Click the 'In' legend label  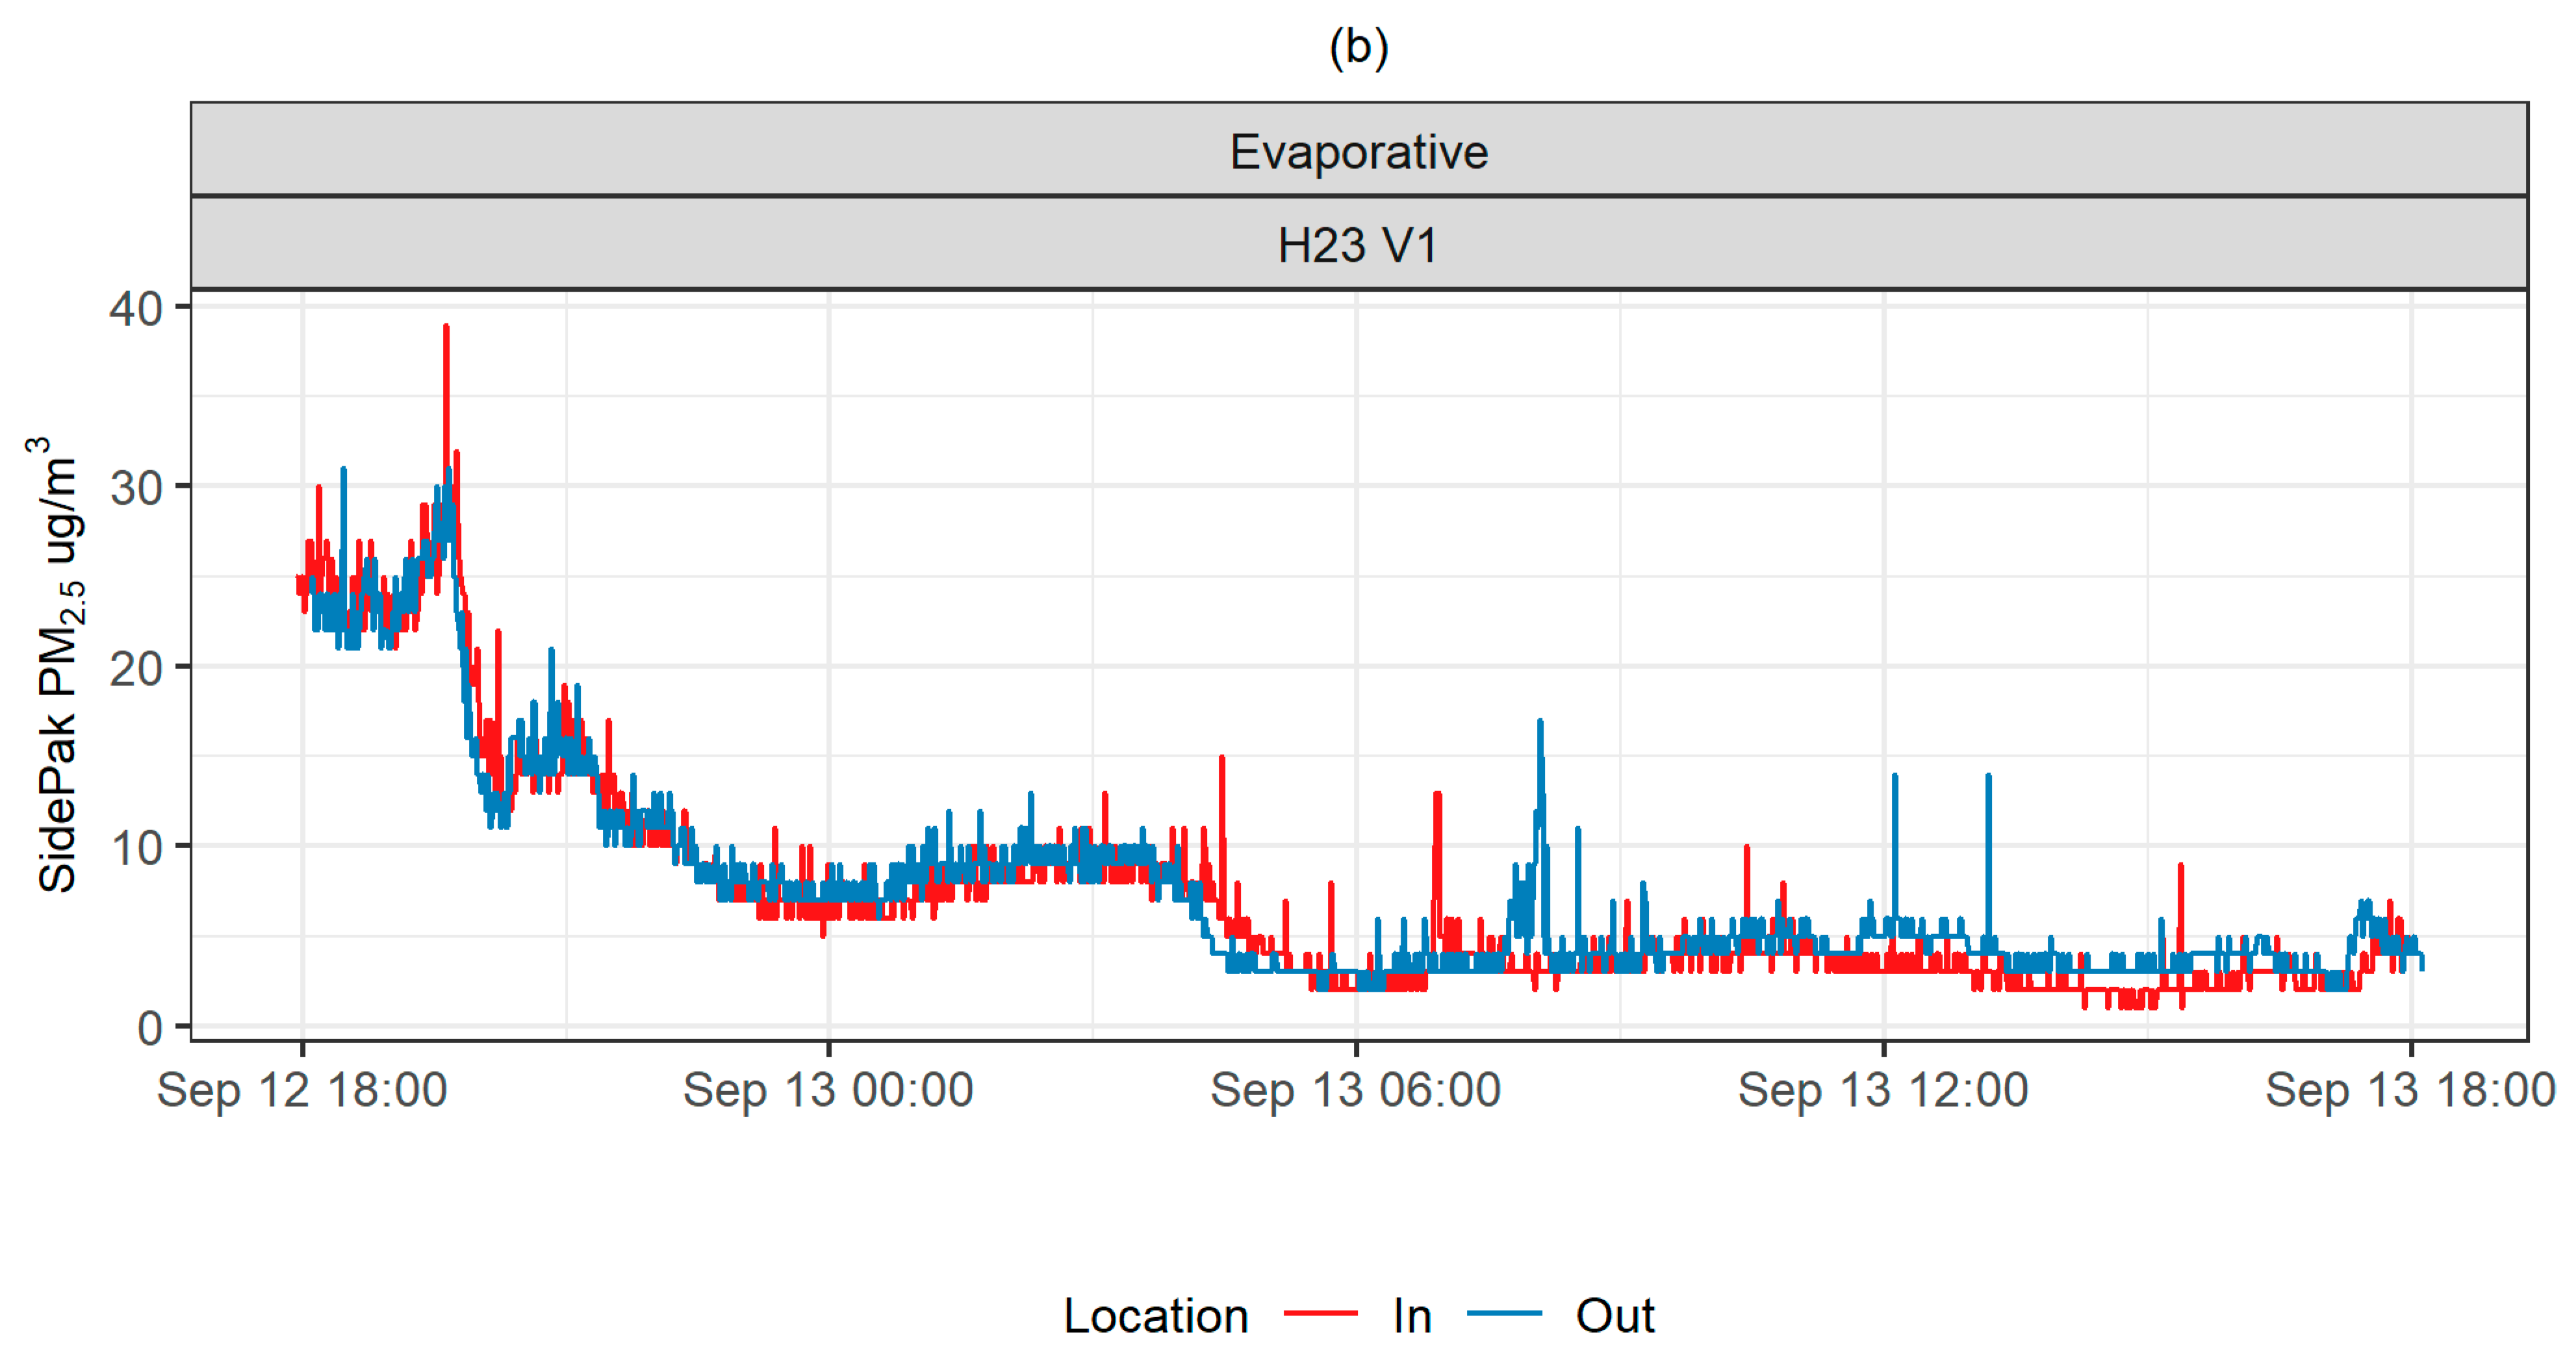point(1412,1316)
